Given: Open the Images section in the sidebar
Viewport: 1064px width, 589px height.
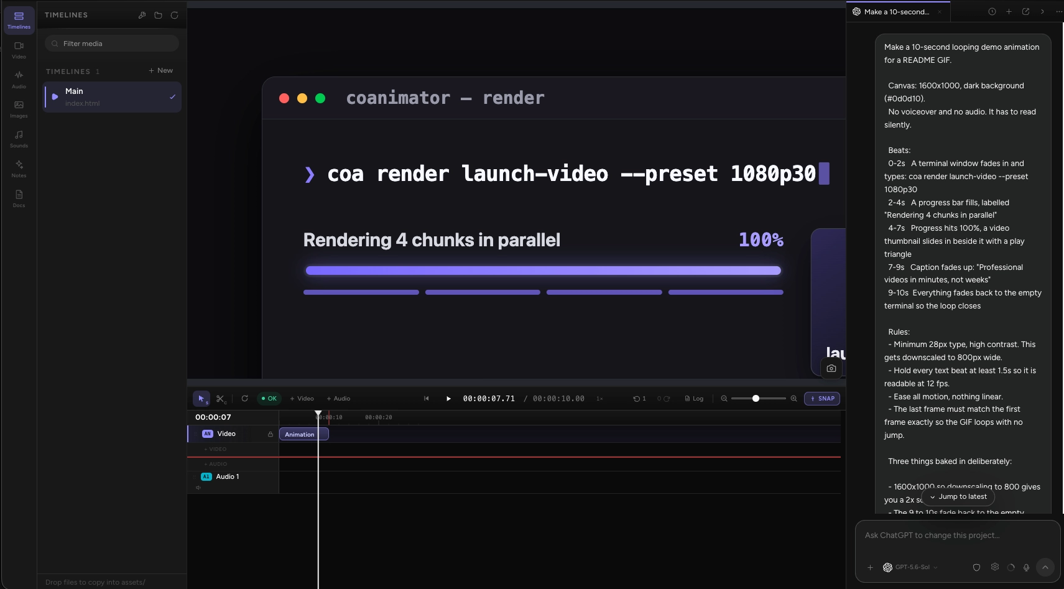Looking at the screenshot, I should (x=19, y=109).
